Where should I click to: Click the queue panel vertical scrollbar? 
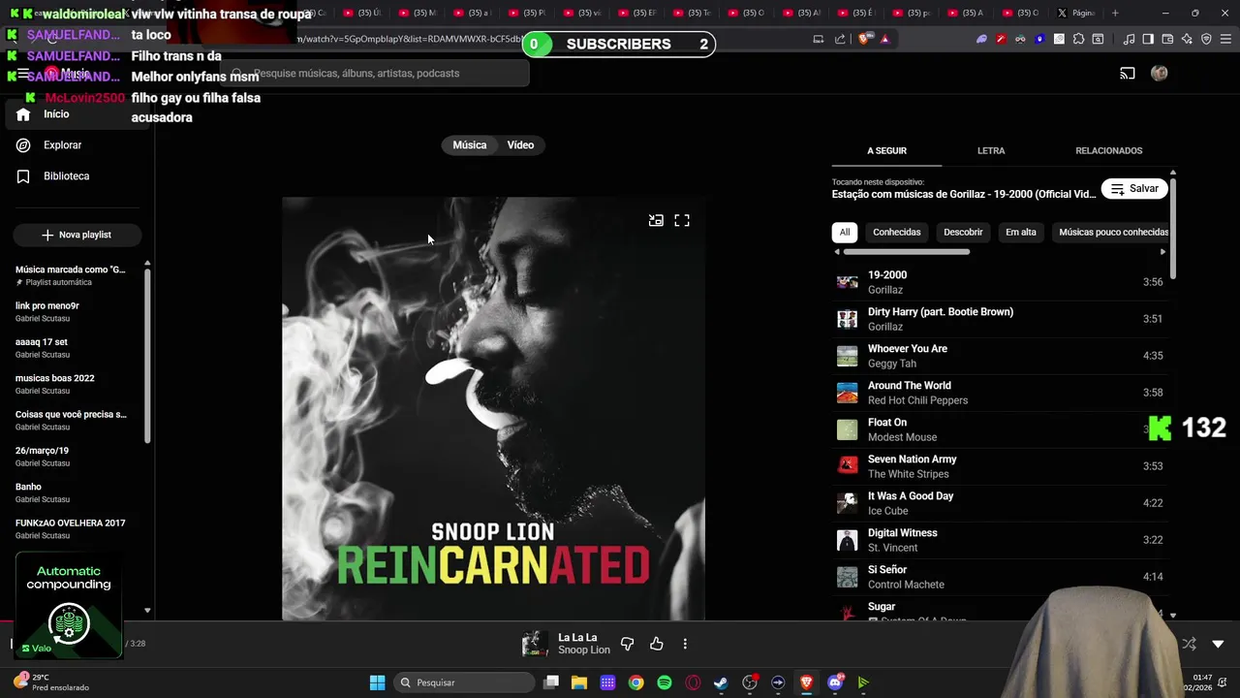pyautogui.click(x=1173, y=229)
